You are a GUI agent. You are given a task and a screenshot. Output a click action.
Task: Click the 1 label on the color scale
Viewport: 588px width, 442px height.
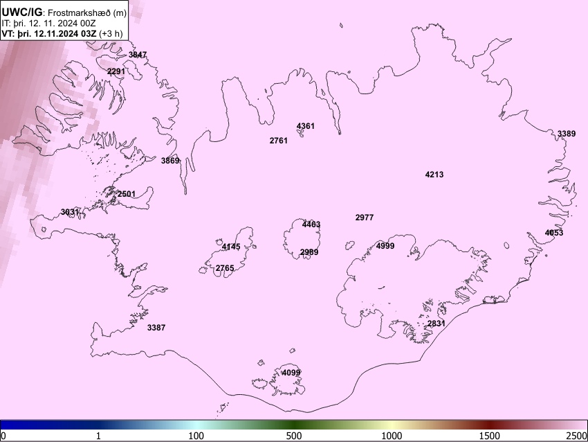click(98, 436)
